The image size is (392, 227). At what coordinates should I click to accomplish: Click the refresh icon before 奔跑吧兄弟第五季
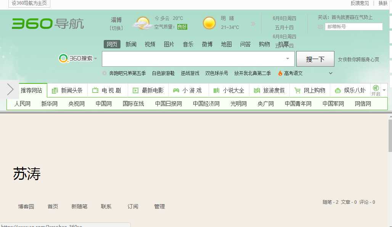tap(104, 73)
